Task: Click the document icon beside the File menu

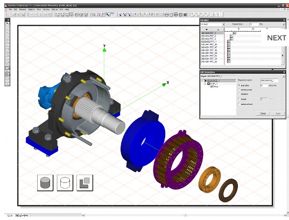Action: click(x=6, y=9)
